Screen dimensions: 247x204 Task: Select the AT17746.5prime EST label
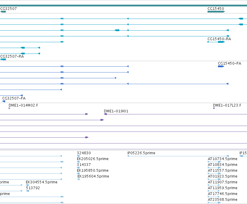(223, 194)
